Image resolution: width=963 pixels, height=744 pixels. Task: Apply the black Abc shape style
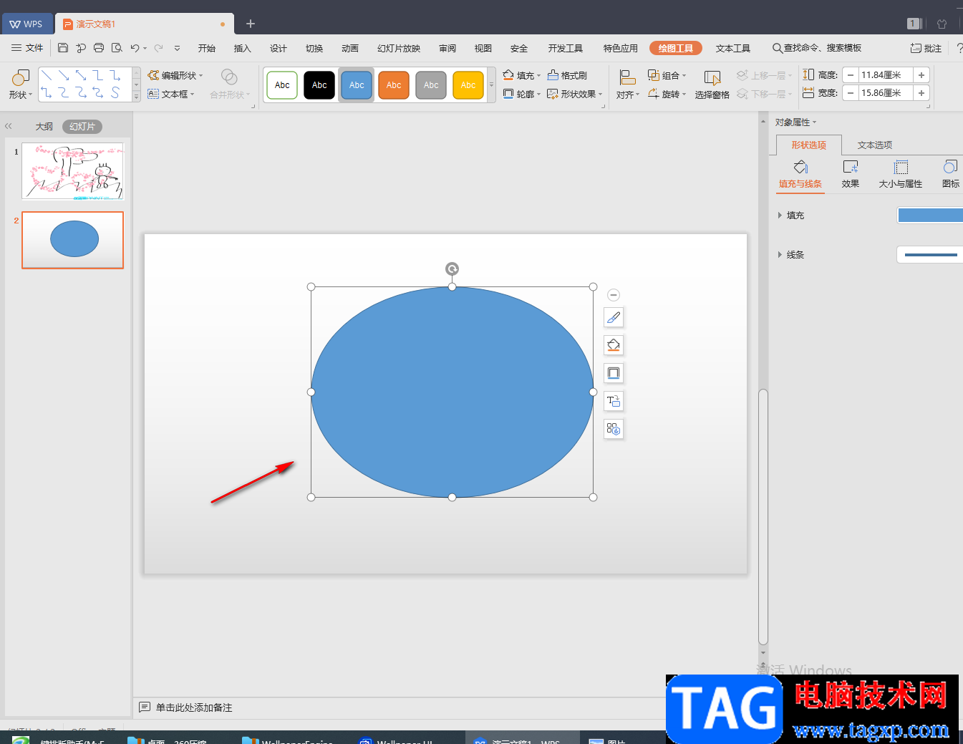pyautogui.click(x=319, y=85)
